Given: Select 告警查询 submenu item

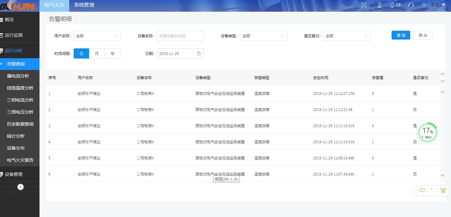Looking at the screenshot, I should tap(20, 64).
